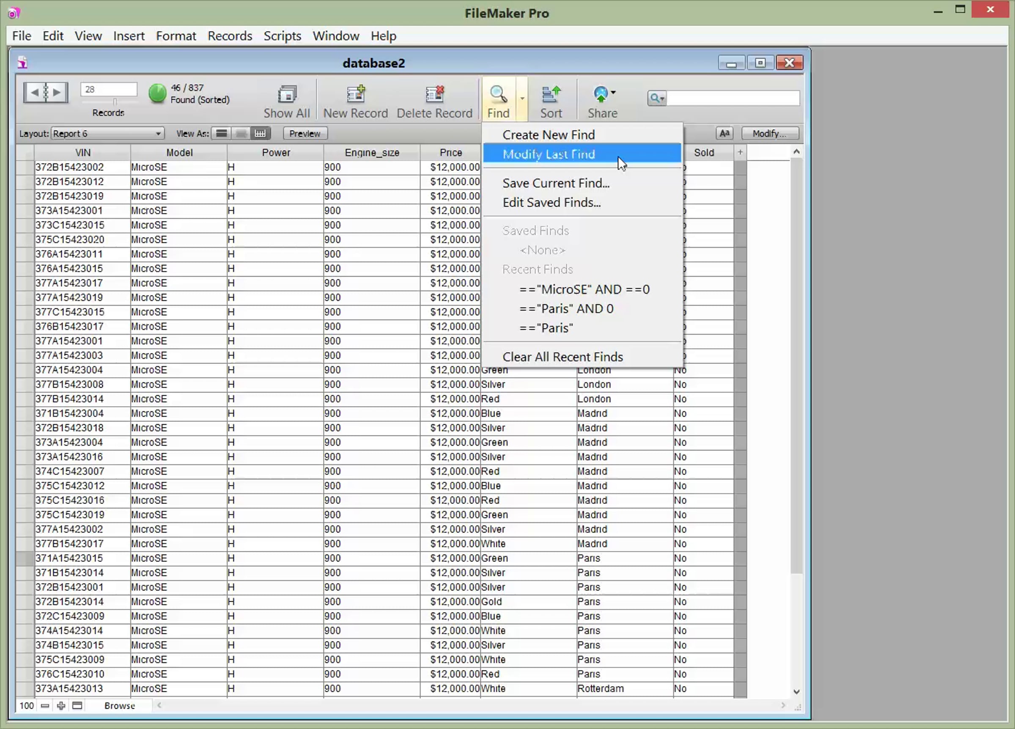Click the record book navigation icon
1015x729 pixels.
click(x=46, y=93)
